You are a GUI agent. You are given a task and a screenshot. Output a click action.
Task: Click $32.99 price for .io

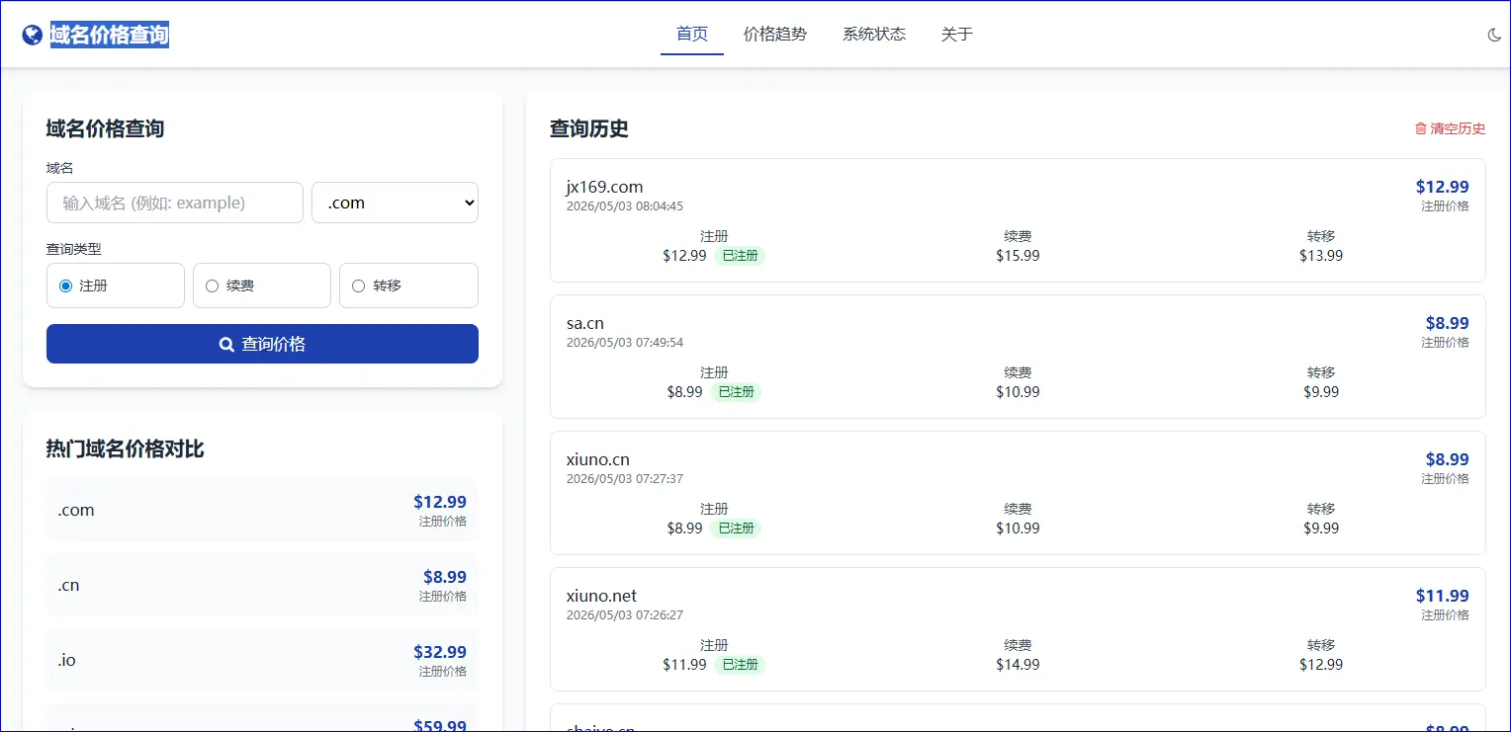tap(440, 652)
